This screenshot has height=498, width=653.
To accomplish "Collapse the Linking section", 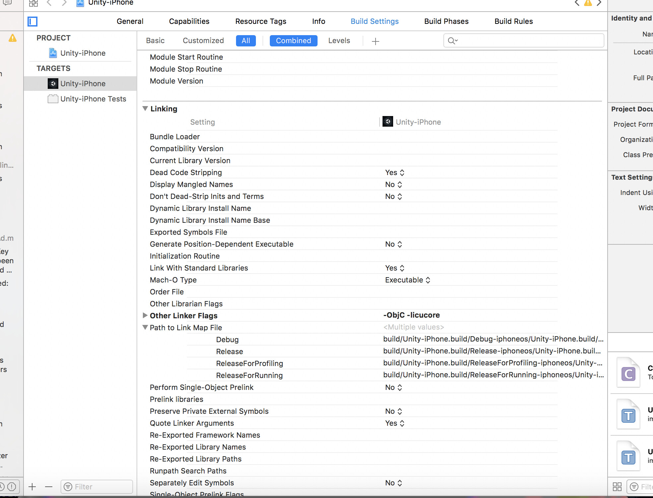I will pos(145,108).
